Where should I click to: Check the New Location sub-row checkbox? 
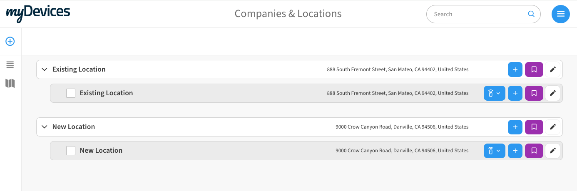point(71,151)
